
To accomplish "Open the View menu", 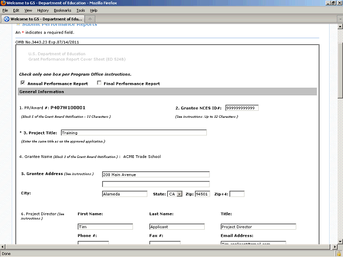I will point(28,11).
